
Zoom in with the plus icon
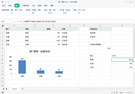(133, 93)
